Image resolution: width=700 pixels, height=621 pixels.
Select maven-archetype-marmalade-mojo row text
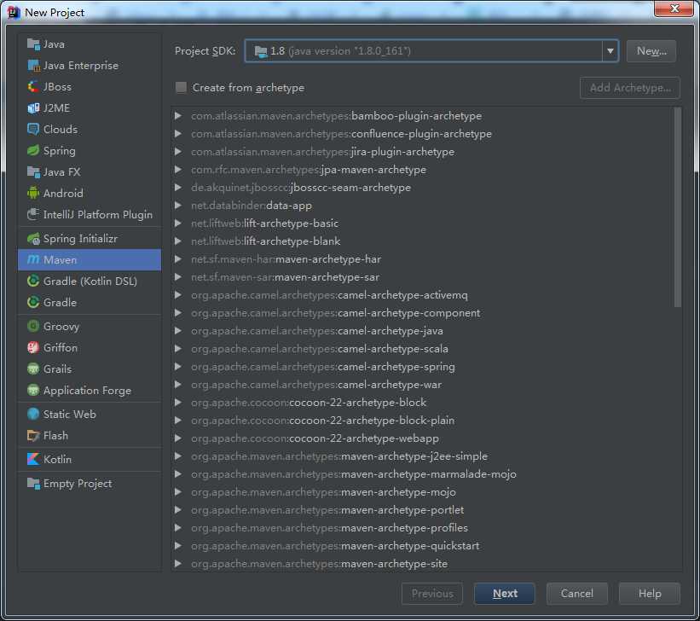354,474
